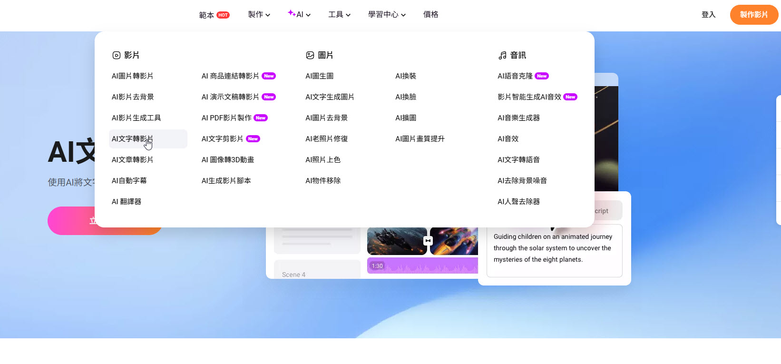This screenshot has height=364, width=781.
Task: Open AI影片生成工具
Action: pyautogui.click(x=137, y=118)
